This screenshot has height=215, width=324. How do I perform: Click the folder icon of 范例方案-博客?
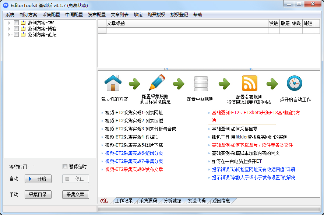click(23, 28)
